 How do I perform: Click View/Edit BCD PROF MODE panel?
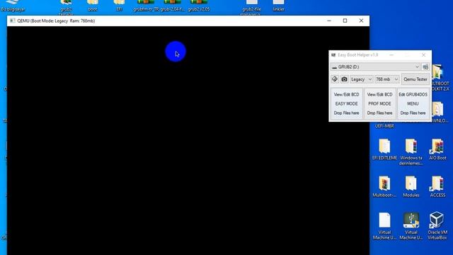(379, 103)
